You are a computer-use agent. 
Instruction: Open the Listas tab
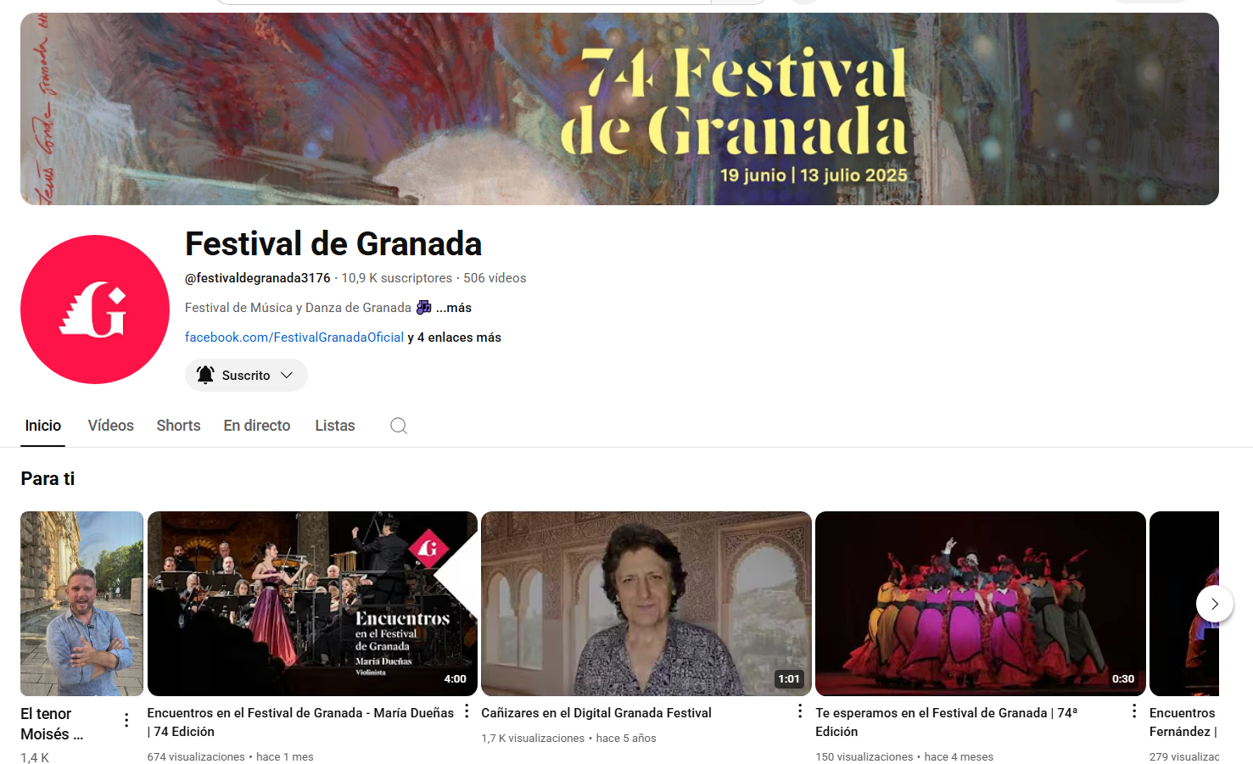335,426
